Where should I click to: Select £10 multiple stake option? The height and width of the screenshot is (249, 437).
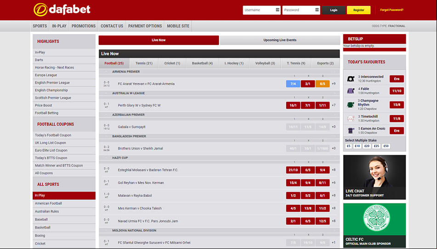pyautogui.click(x=358, y=146)
